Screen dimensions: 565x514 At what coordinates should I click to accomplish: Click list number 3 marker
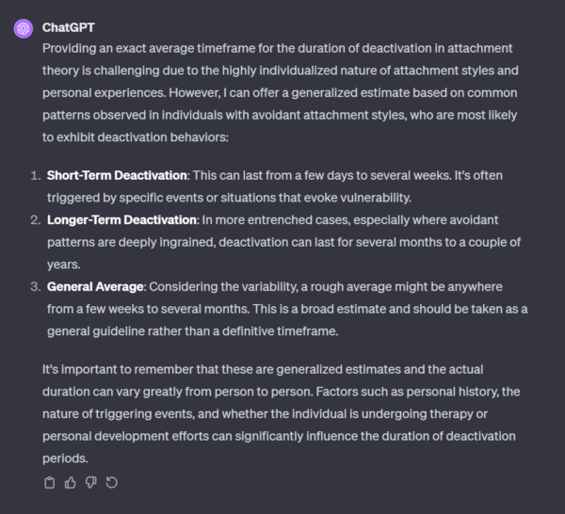36,287
